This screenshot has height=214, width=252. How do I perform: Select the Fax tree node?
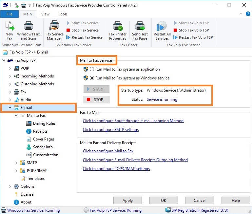23,92
